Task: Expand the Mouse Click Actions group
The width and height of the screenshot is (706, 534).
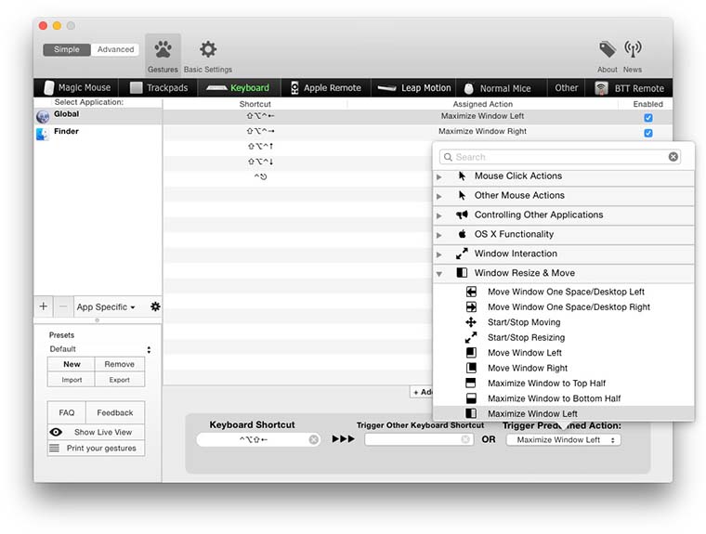Action: [439, 177]
